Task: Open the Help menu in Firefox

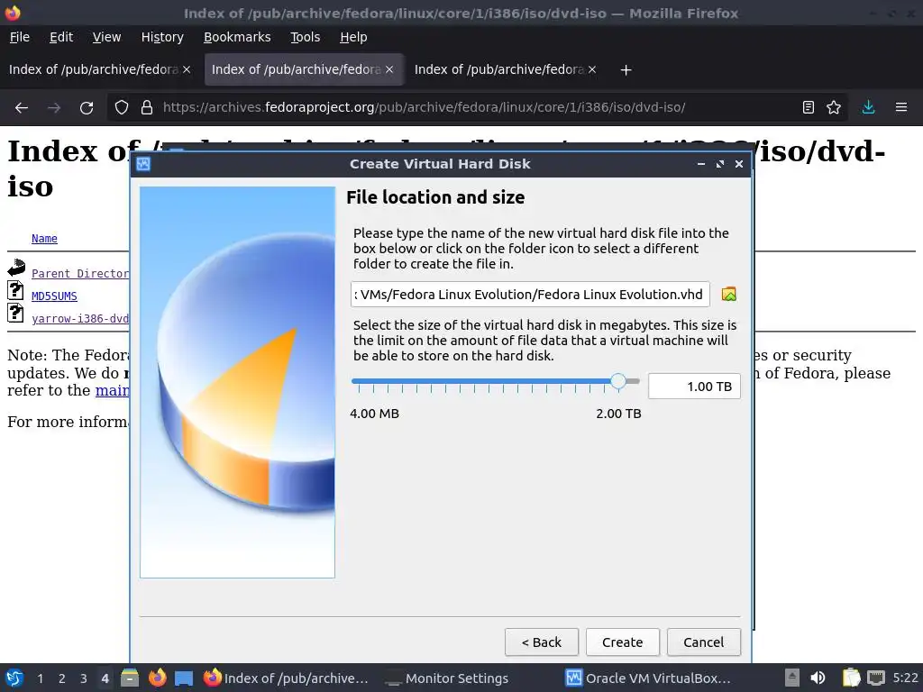Action: pos(353,37)
